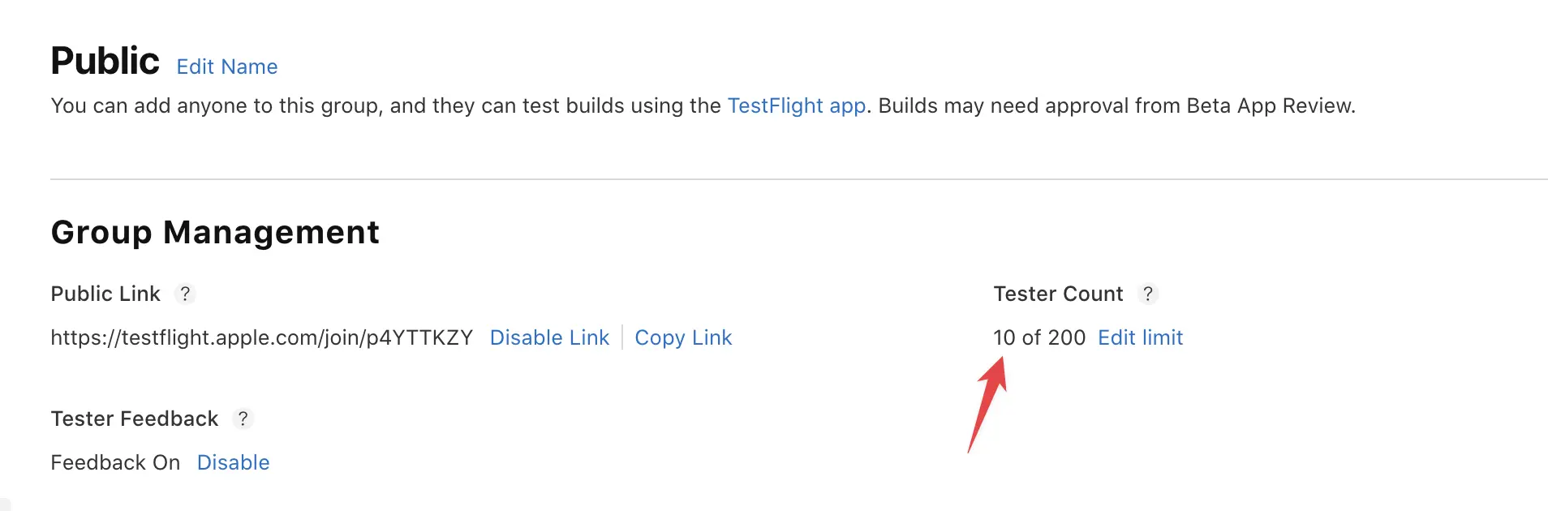The height and width of the screenshot is (511, 1548).
Task: Click the "Public" group title heading
Action: [x=105, y=61]
